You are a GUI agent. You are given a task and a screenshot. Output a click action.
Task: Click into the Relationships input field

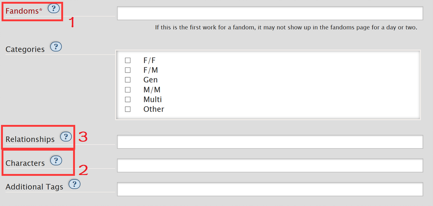click(x=270, y=142)
